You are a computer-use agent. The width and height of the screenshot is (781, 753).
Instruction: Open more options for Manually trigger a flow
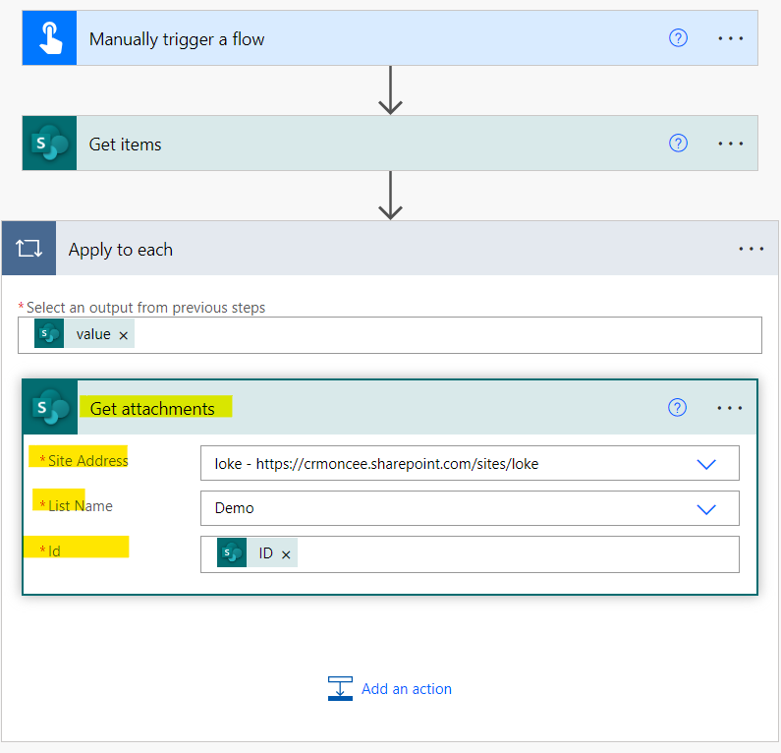(730, 38)
